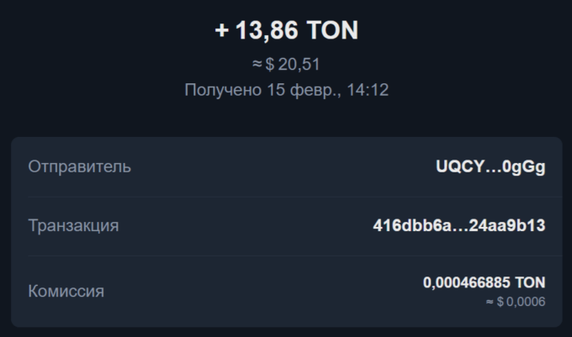Click the word Получено
The width and height of the screenshot is (572, 337).
[222, 89]
